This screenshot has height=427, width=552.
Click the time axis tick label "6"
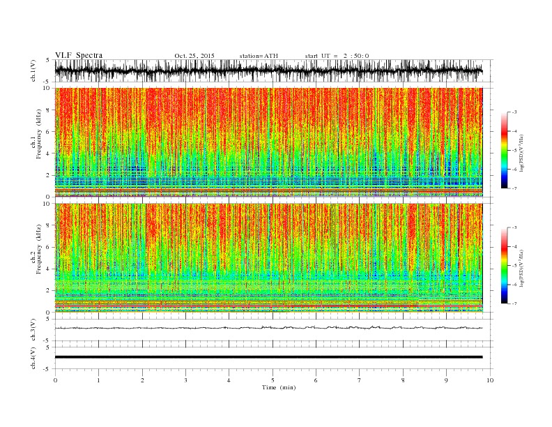[x=316, y=380]
